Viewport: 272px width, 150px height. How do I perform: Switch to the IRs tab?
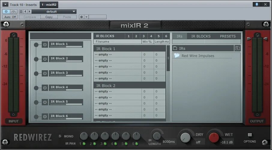point(180,36)
